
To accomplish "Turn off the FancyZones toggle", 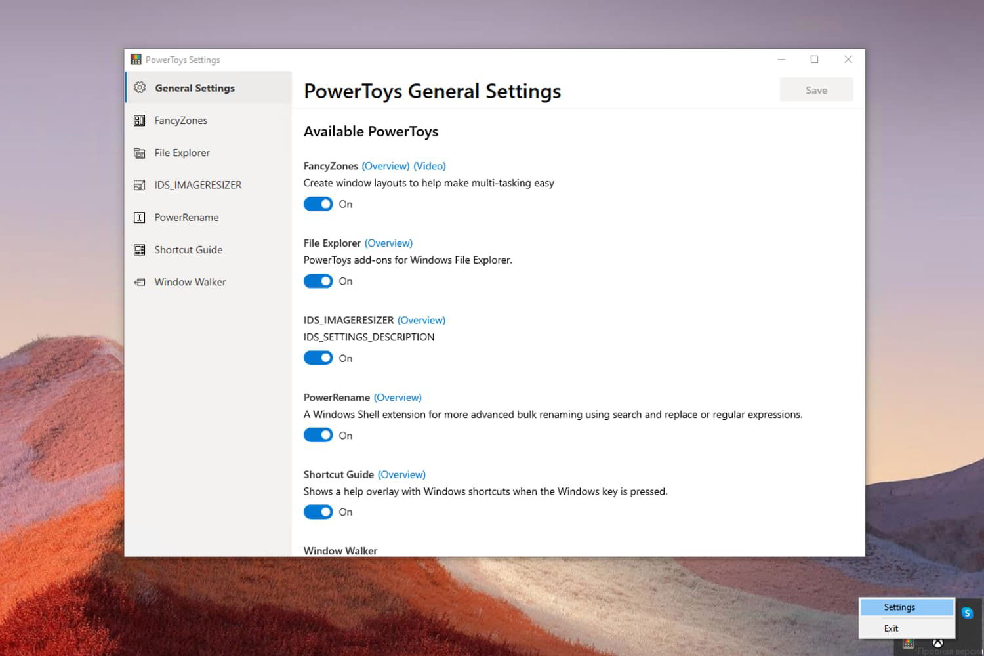I will (x=318, y=204).
